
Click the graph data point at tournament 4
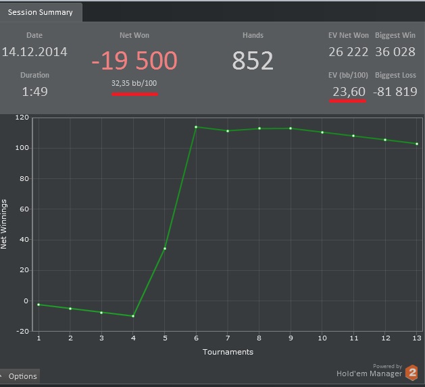click(133, 316)
